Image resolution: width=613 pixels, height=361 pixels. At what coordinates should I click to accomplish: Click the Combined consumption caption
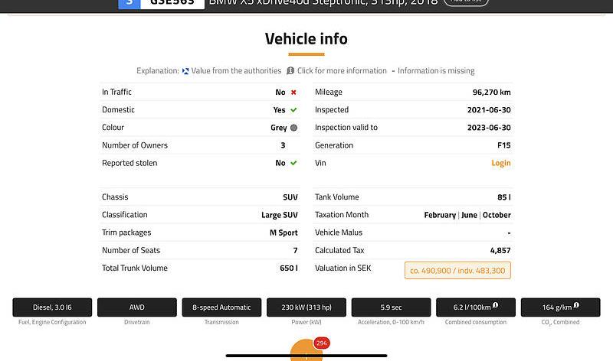475,322
